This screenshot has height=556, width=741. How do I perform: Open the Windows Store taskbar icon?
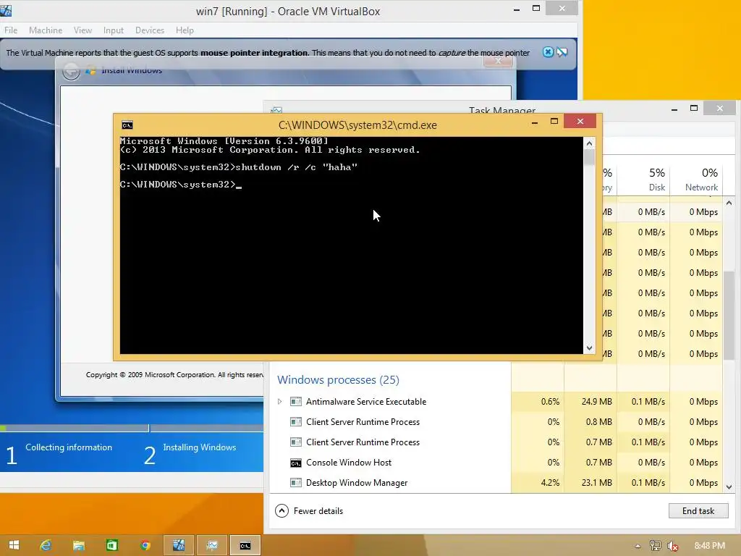pyautogui.click(x=112, y=545)
